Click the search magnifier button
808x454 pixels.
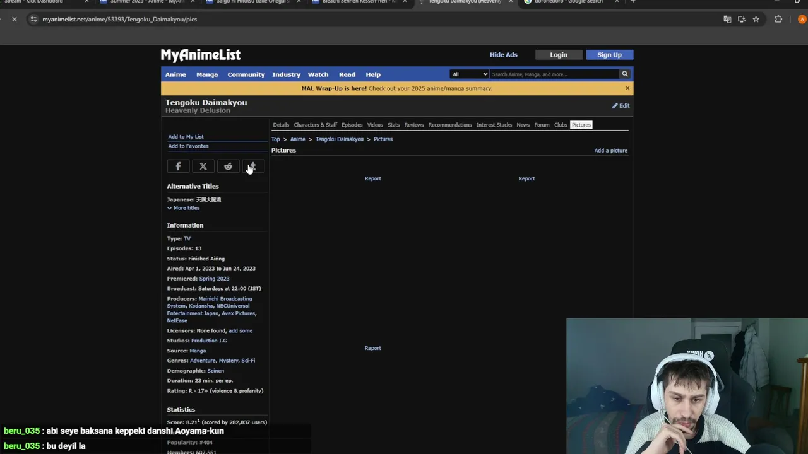[x=625, y=74]
